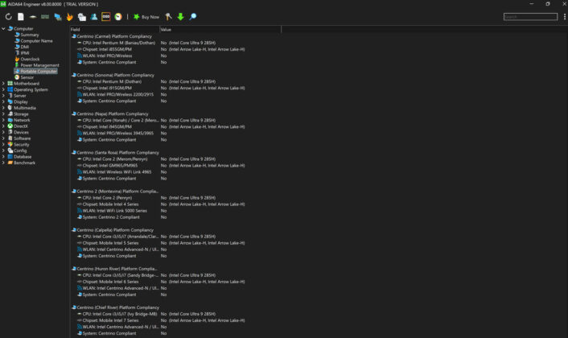Click the stacked documents toolbar icon
This screenshot has height=338, width=568.
point(82,17)
